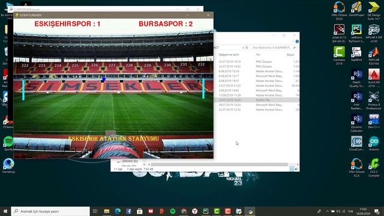Open Task View in taskbar
The height and width of the screenshot is (216, 384).
click(95, 211)
